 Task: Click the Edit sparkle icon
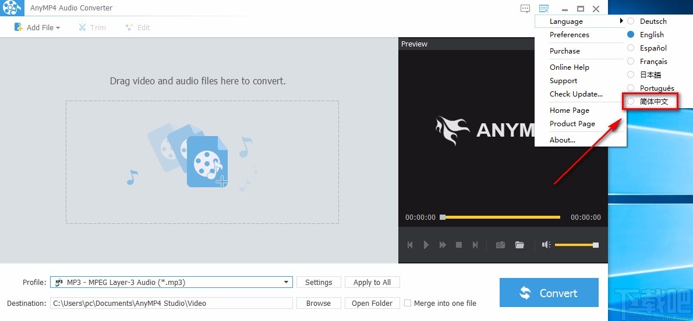129,27
